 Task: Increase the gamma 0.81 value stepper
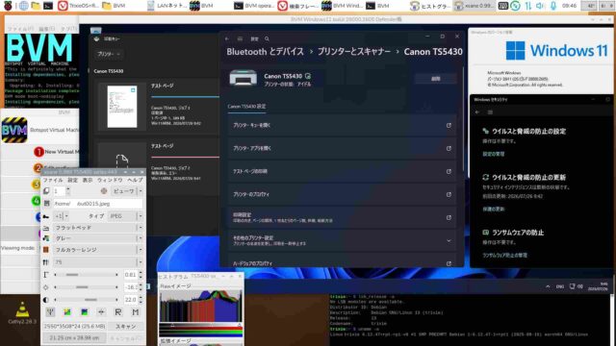[141, 273]
